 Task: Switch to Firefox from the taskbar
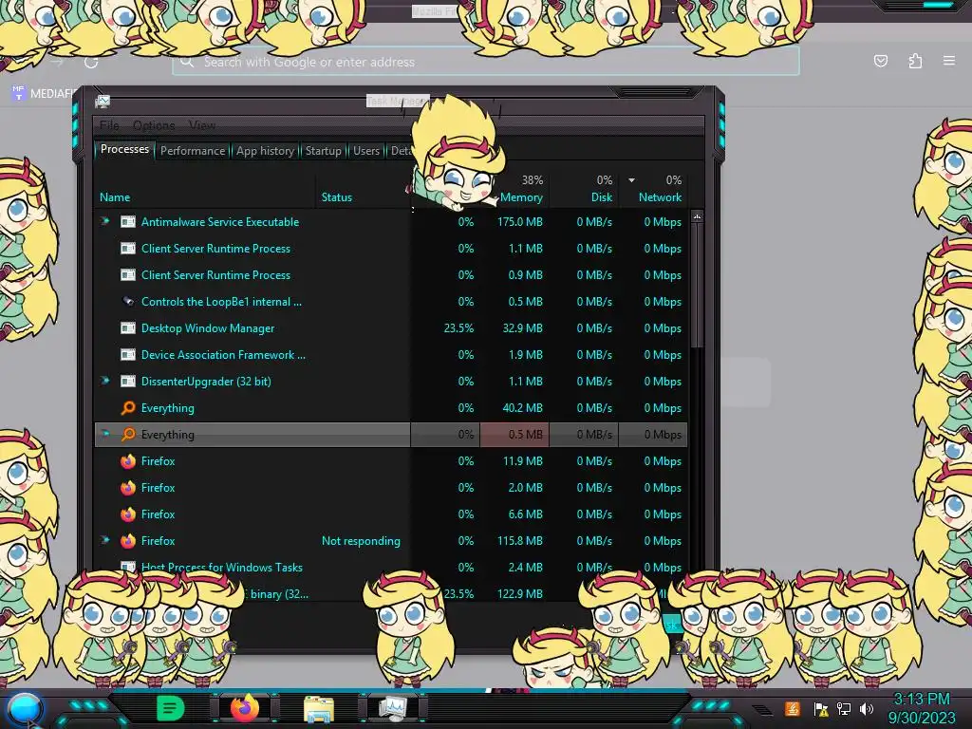click(x=245, y=708)
